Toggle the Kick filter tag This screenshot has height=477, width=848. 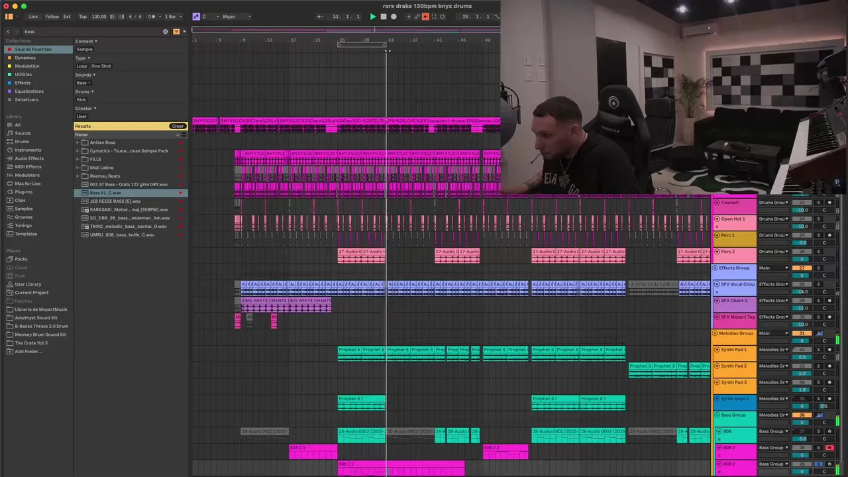click(81, 100)
